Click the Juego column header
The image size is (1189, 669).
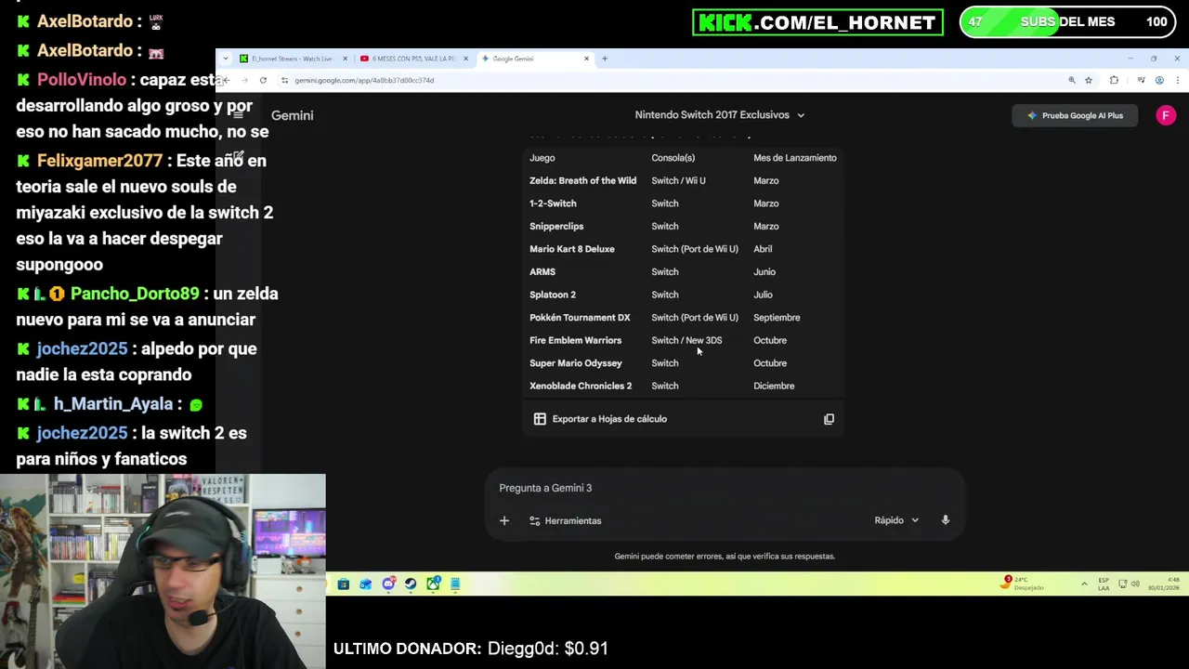(542, 158)
